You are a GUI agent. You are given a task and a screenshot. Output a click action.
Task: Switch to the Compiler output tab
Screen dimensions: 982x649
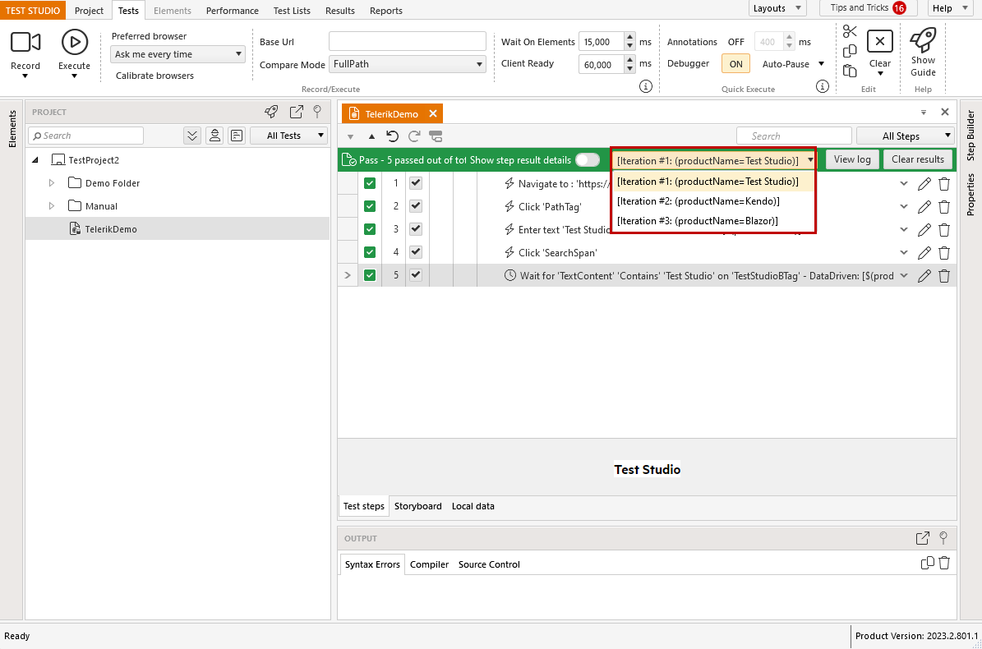(429, 564)
